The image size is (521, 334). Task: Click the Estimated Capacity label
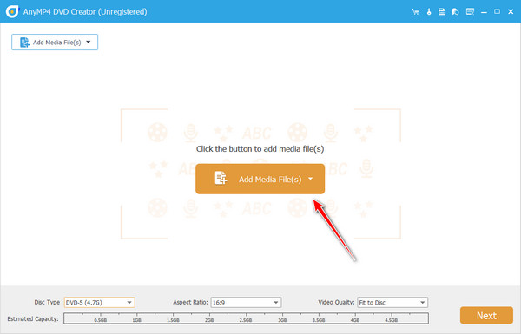click(33, 318)
